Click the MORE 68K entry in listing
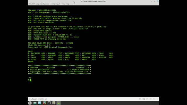The image size is (187, 105). (55, 57)
